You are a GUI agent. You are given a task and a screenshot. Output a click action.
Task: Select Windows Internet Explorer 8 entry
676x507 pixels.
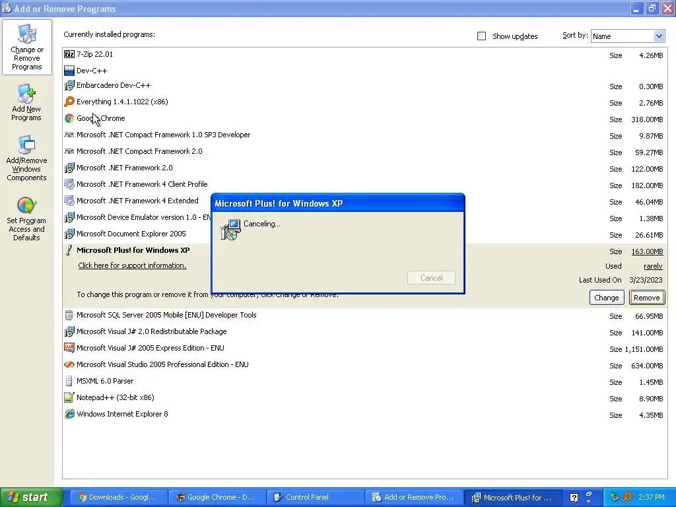coord(122,414)
